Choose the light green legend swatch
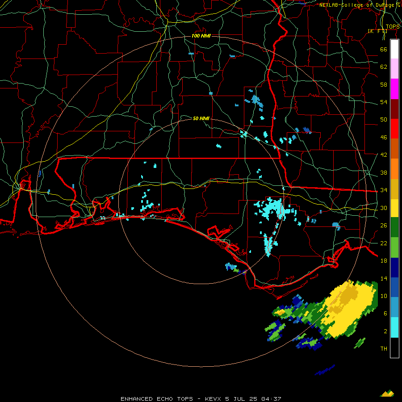This screenshot has width=402, height=402. pyautogui.click(x=394, y=247)
